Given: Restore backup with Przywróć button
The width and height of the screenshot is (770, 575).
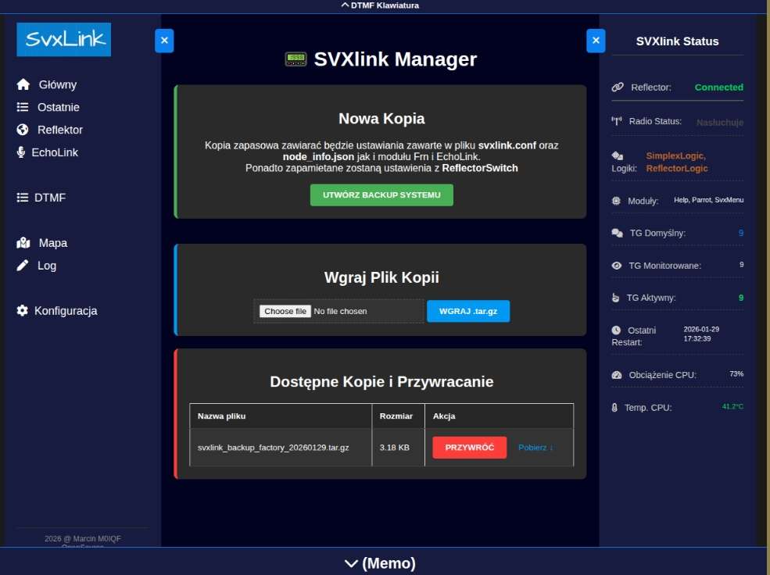Looking at the screenshot, I should (469, 448).
